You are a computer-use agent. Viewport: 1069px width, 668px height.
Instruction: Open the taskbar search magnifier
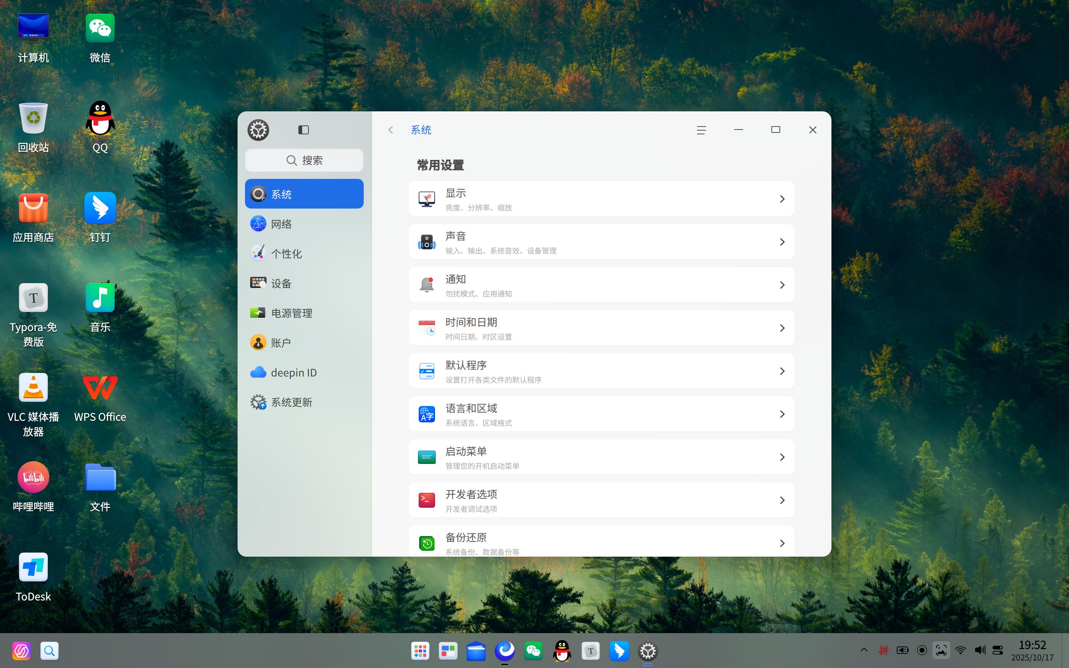click(49, 651)
